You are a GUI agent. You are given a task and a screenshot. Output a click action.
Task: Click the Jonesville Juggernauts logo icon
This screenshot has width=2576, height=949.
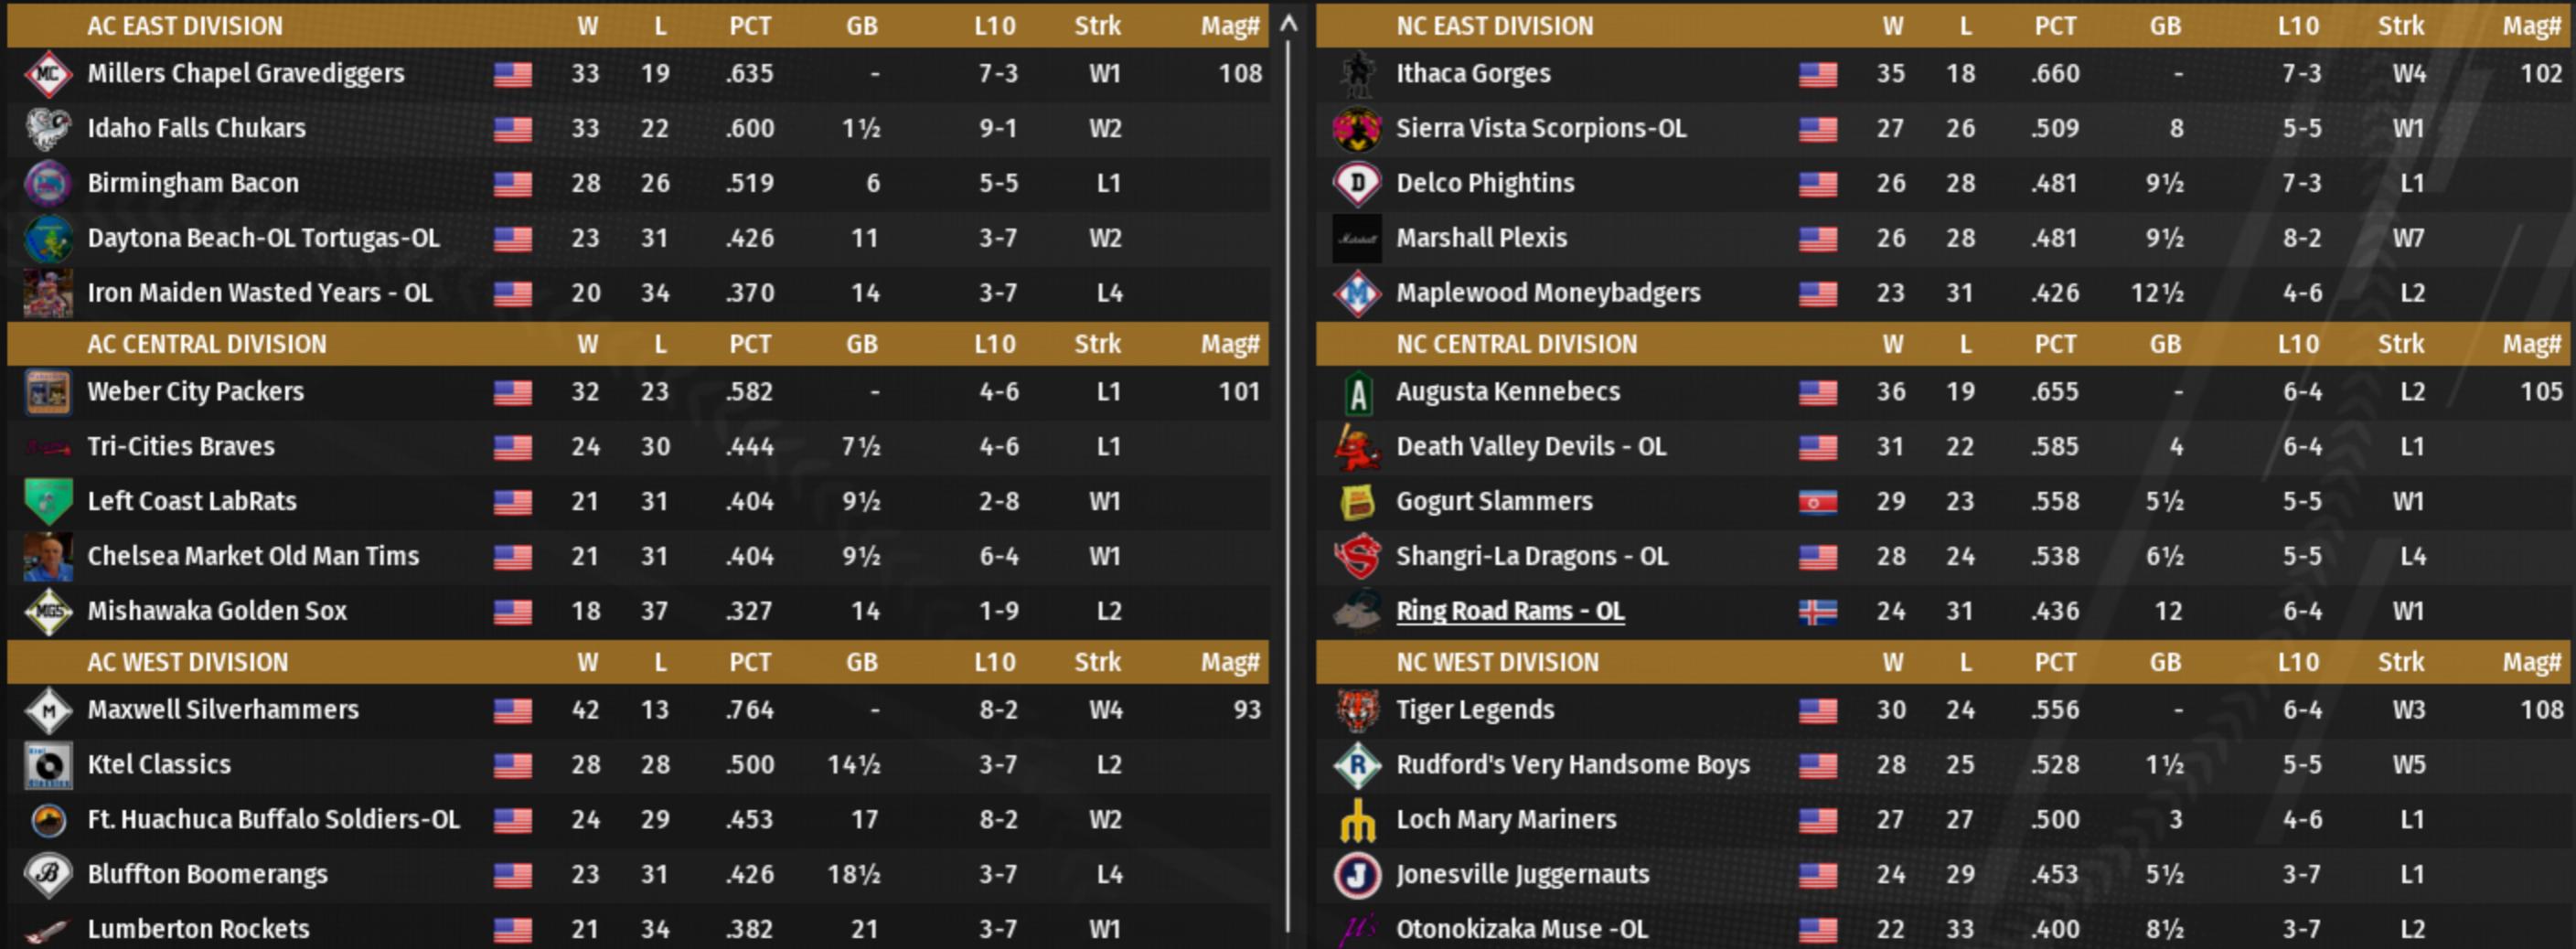(1357, 875)
